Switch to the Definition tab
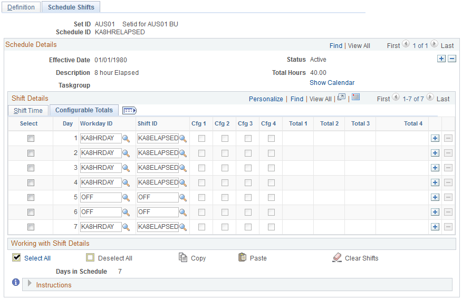Image resolution: width=462 pixels, height=299 pixels. (21, 7)
